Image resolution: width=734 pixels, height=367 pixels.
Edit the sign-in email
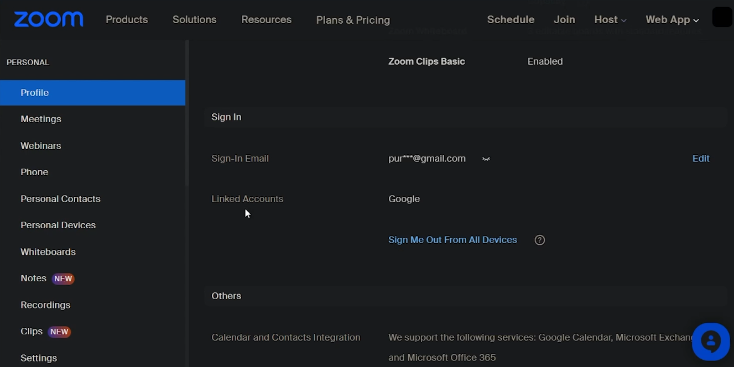tap(701, 159)
